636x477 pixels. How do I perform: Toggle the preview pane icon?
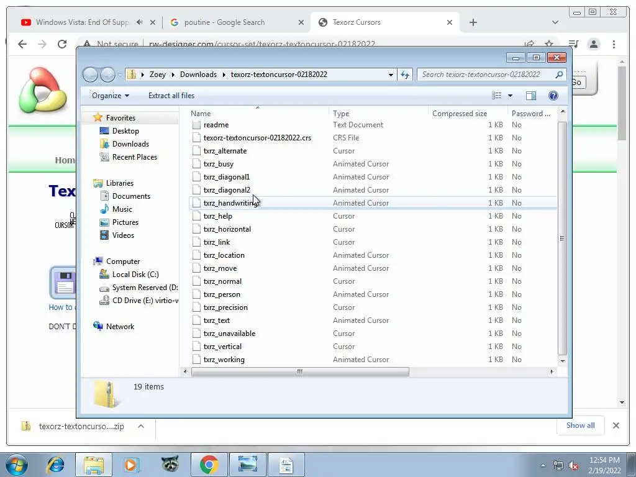(531, 95)
